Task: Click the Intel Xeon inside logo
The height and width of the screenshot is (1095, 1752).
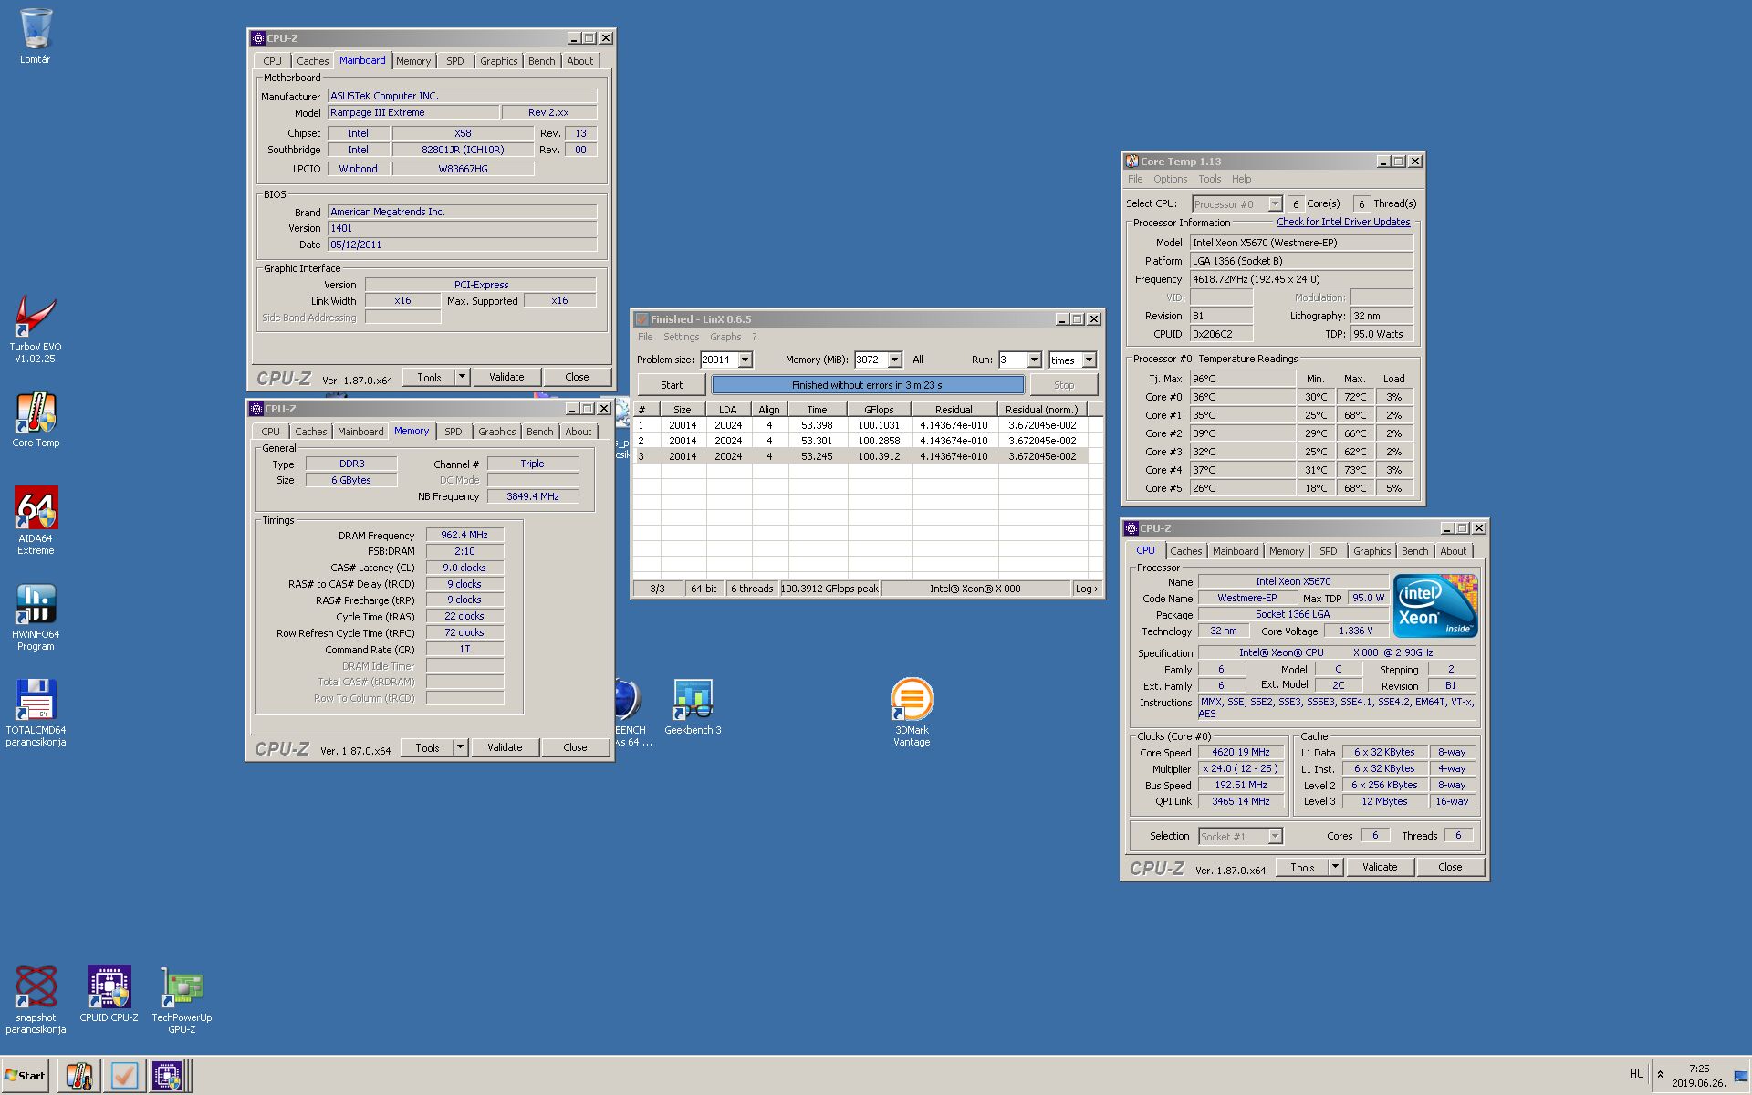Action: (x=1434, y=606)
